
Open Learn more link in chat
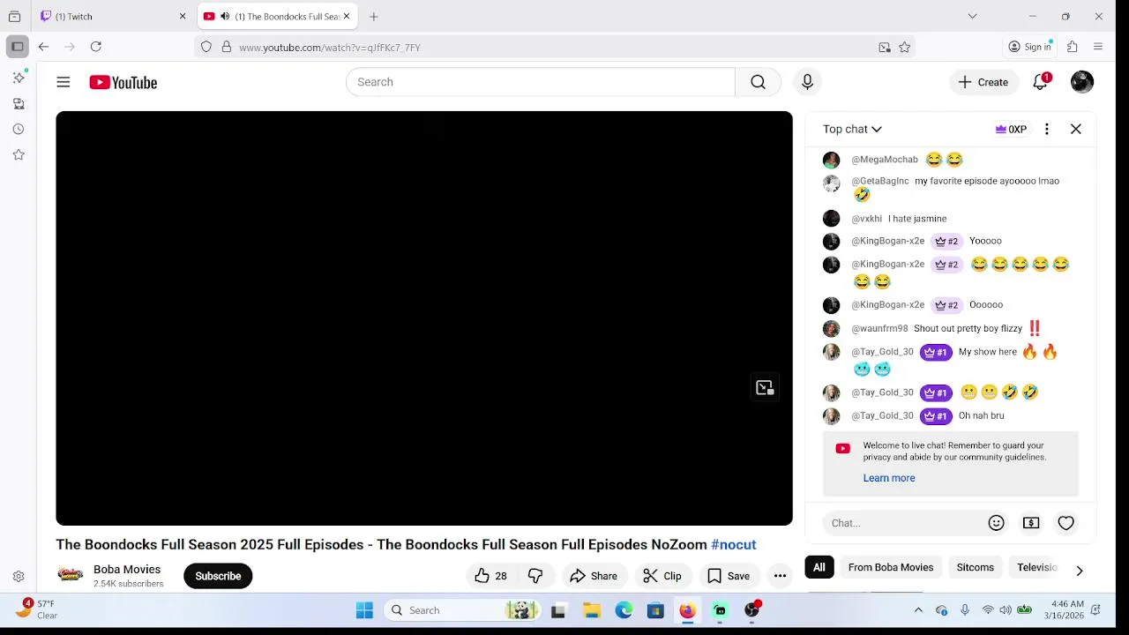tap(889, 478)
